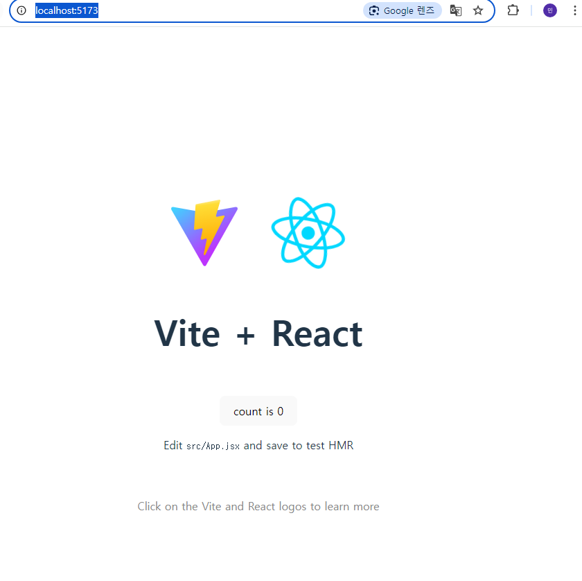
Task: Click the Vite logo
Action: [x=204, y=233]
